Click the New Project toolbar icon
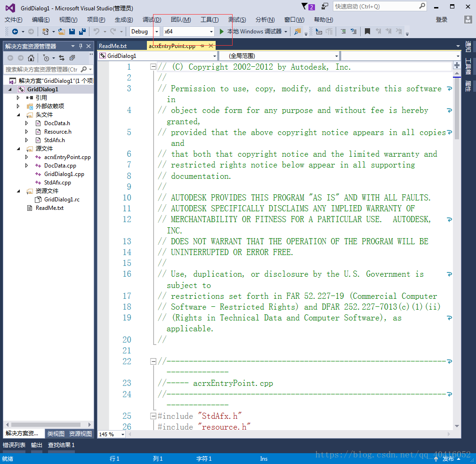The width and height of the screenshot is (476, 464). (x=46, y=32)
